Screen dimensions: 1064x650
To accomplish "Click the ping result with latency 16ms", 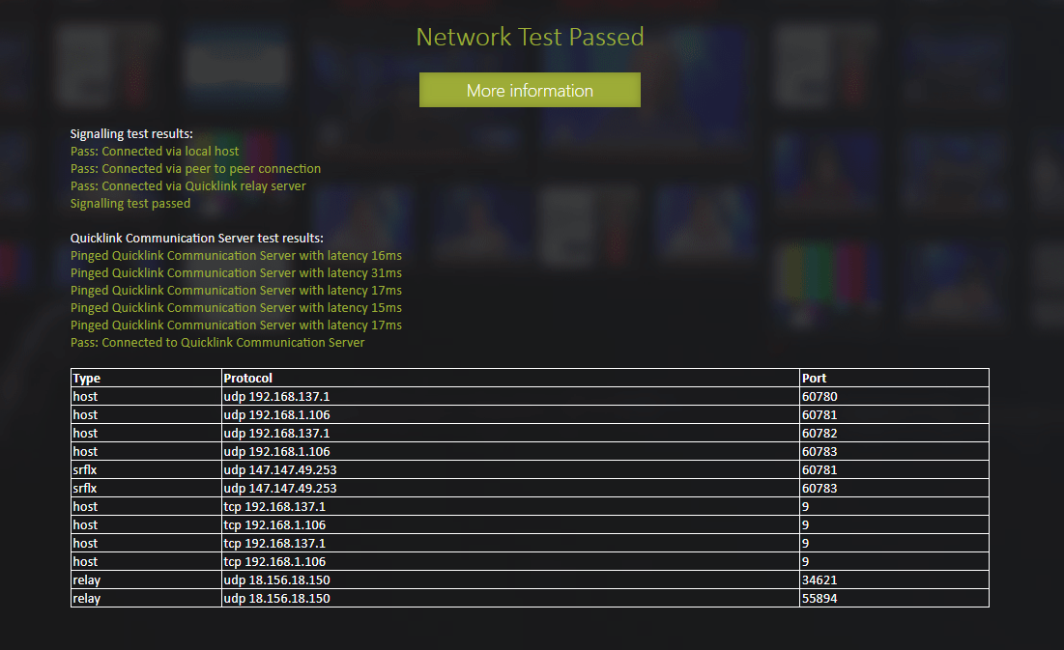I will [236, 256].
